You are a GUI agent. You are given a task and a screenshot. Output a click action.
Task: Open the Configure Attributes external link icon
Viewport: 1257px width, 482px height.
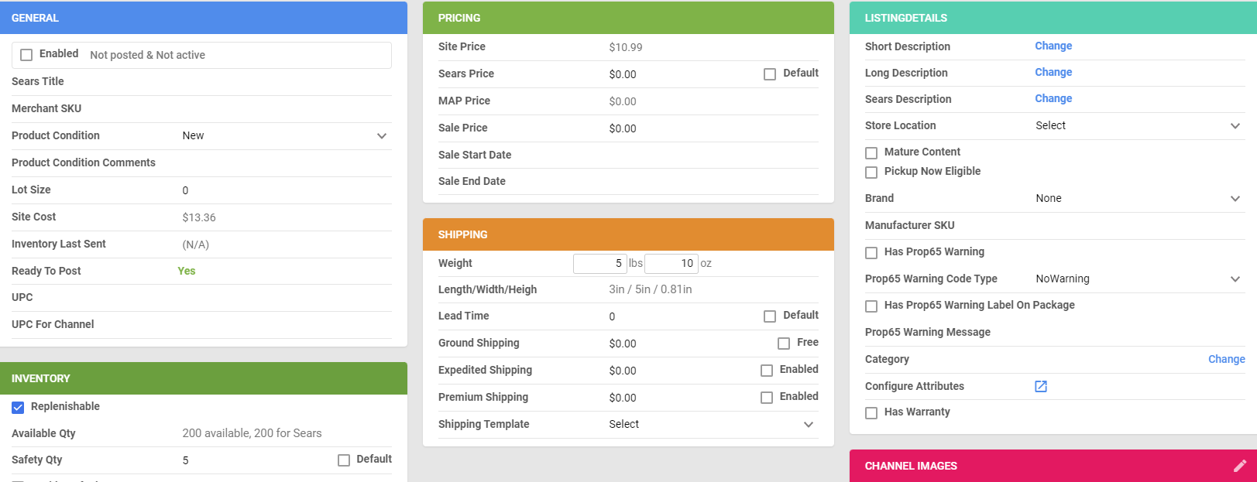1041,386
